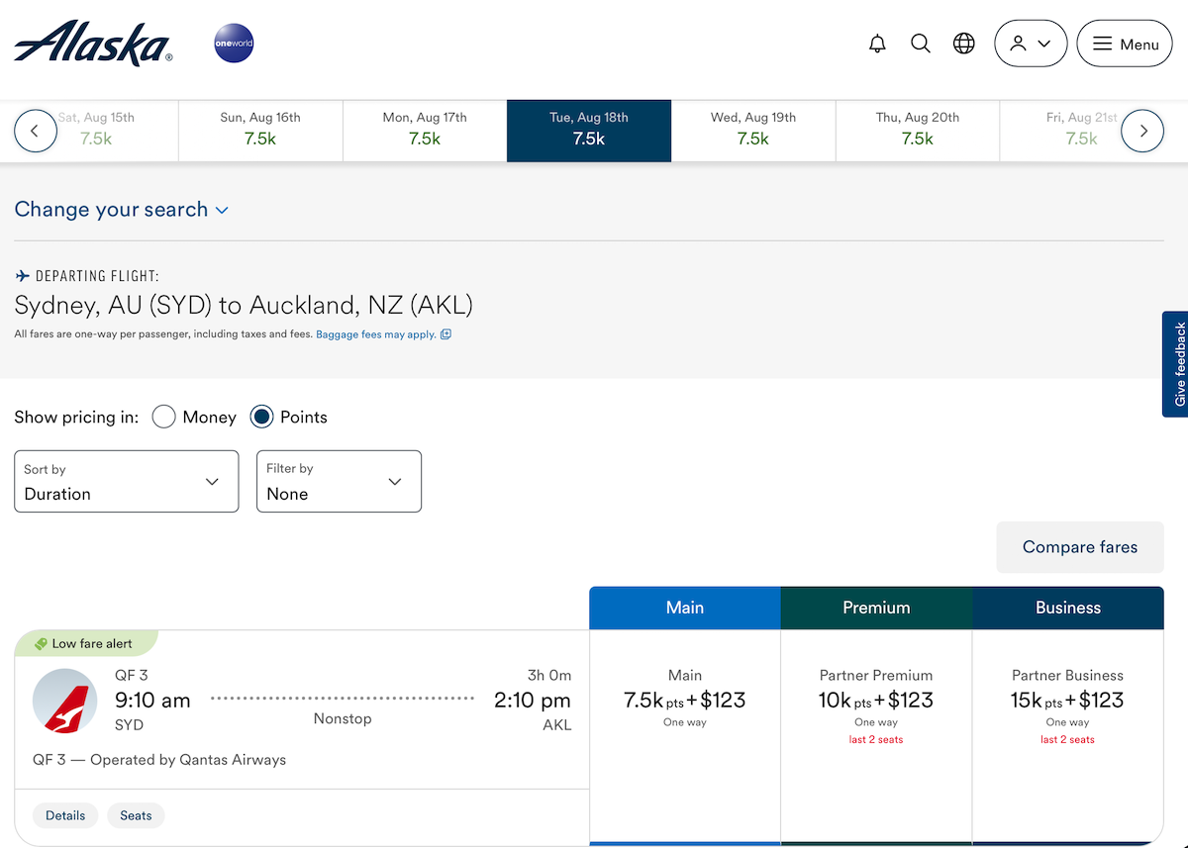Click the hamburger Menu icon
The height and width of the screenshot is (848, 1188).
coord(1125,43)
